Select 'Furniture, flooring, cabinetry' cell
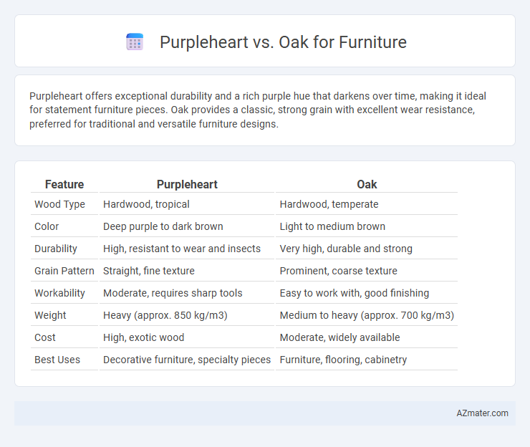The height and width of the screenshot is (447, 530). point(343,360)
